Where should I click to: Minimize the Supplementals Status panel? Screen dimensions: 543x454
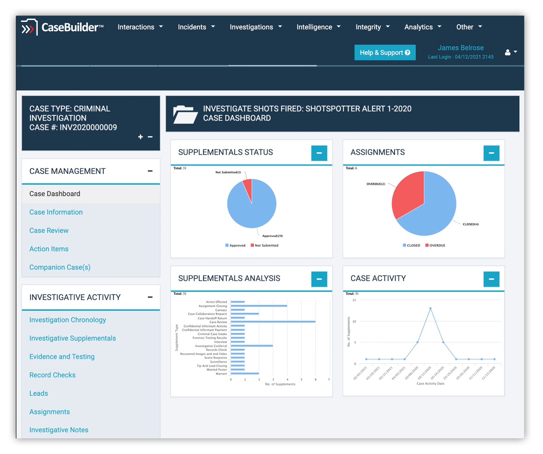(x=319, y=153)
